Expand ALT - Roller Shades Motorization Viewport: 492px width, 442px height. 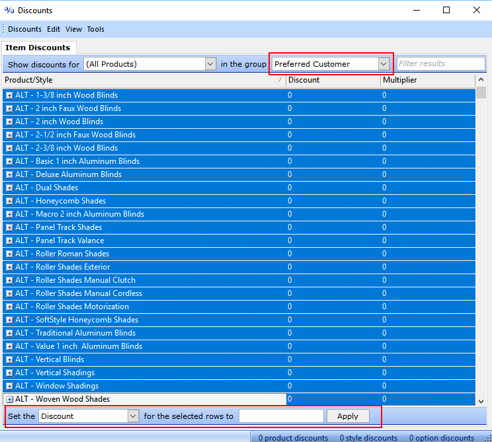[10, 307]
